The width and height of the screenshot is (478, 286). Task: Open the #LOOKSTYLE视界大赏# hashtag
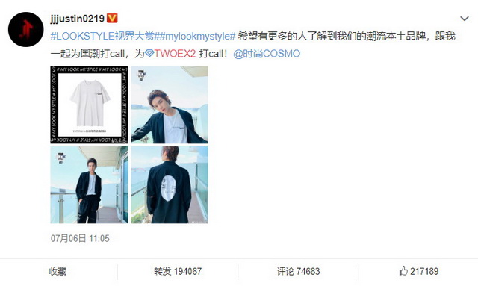[x=102, y=36]
